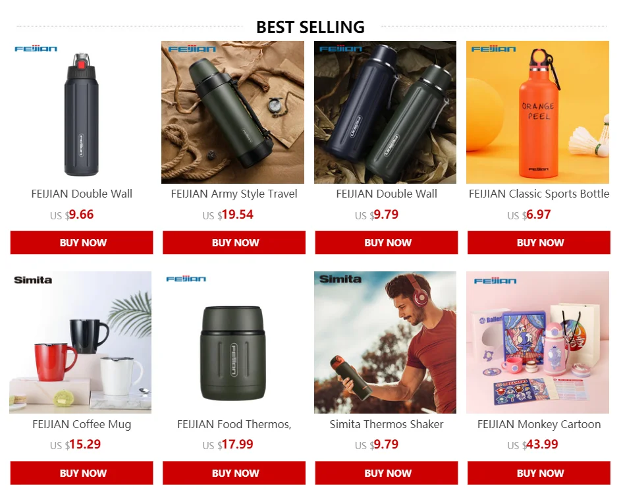Open the black FEIJIAN Double Wall bottle image
Viewport: 621px width, 490px height.
tap(81, 112)
